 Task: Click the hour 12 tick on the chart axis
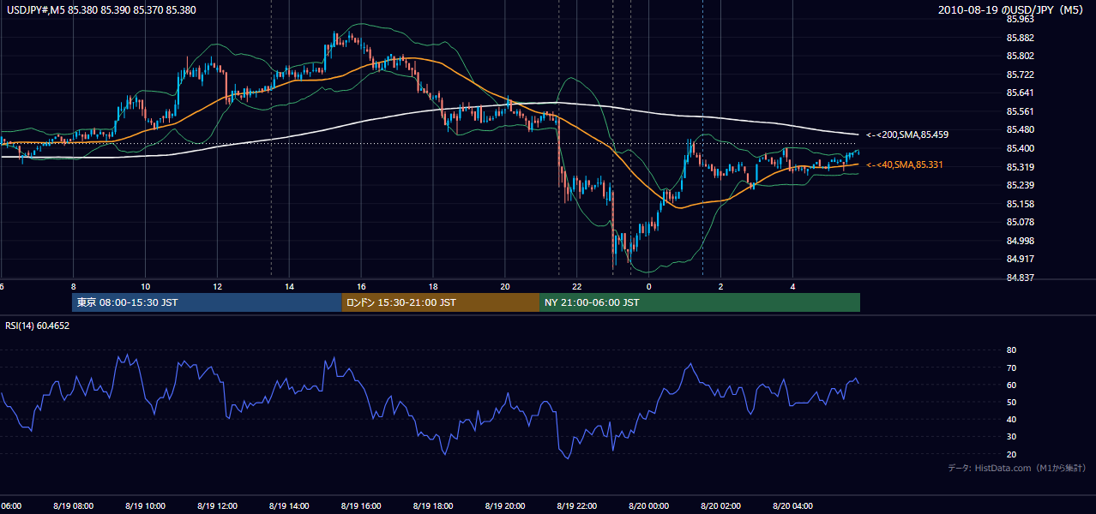tap(217, 286)
